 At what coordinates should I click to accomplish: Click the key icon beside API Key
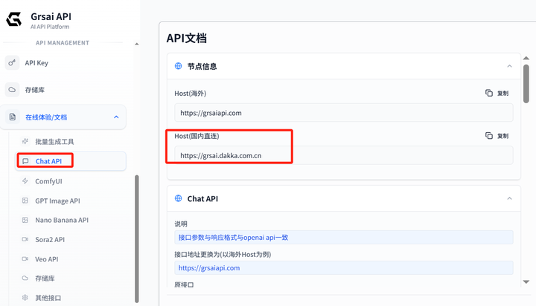12,63
